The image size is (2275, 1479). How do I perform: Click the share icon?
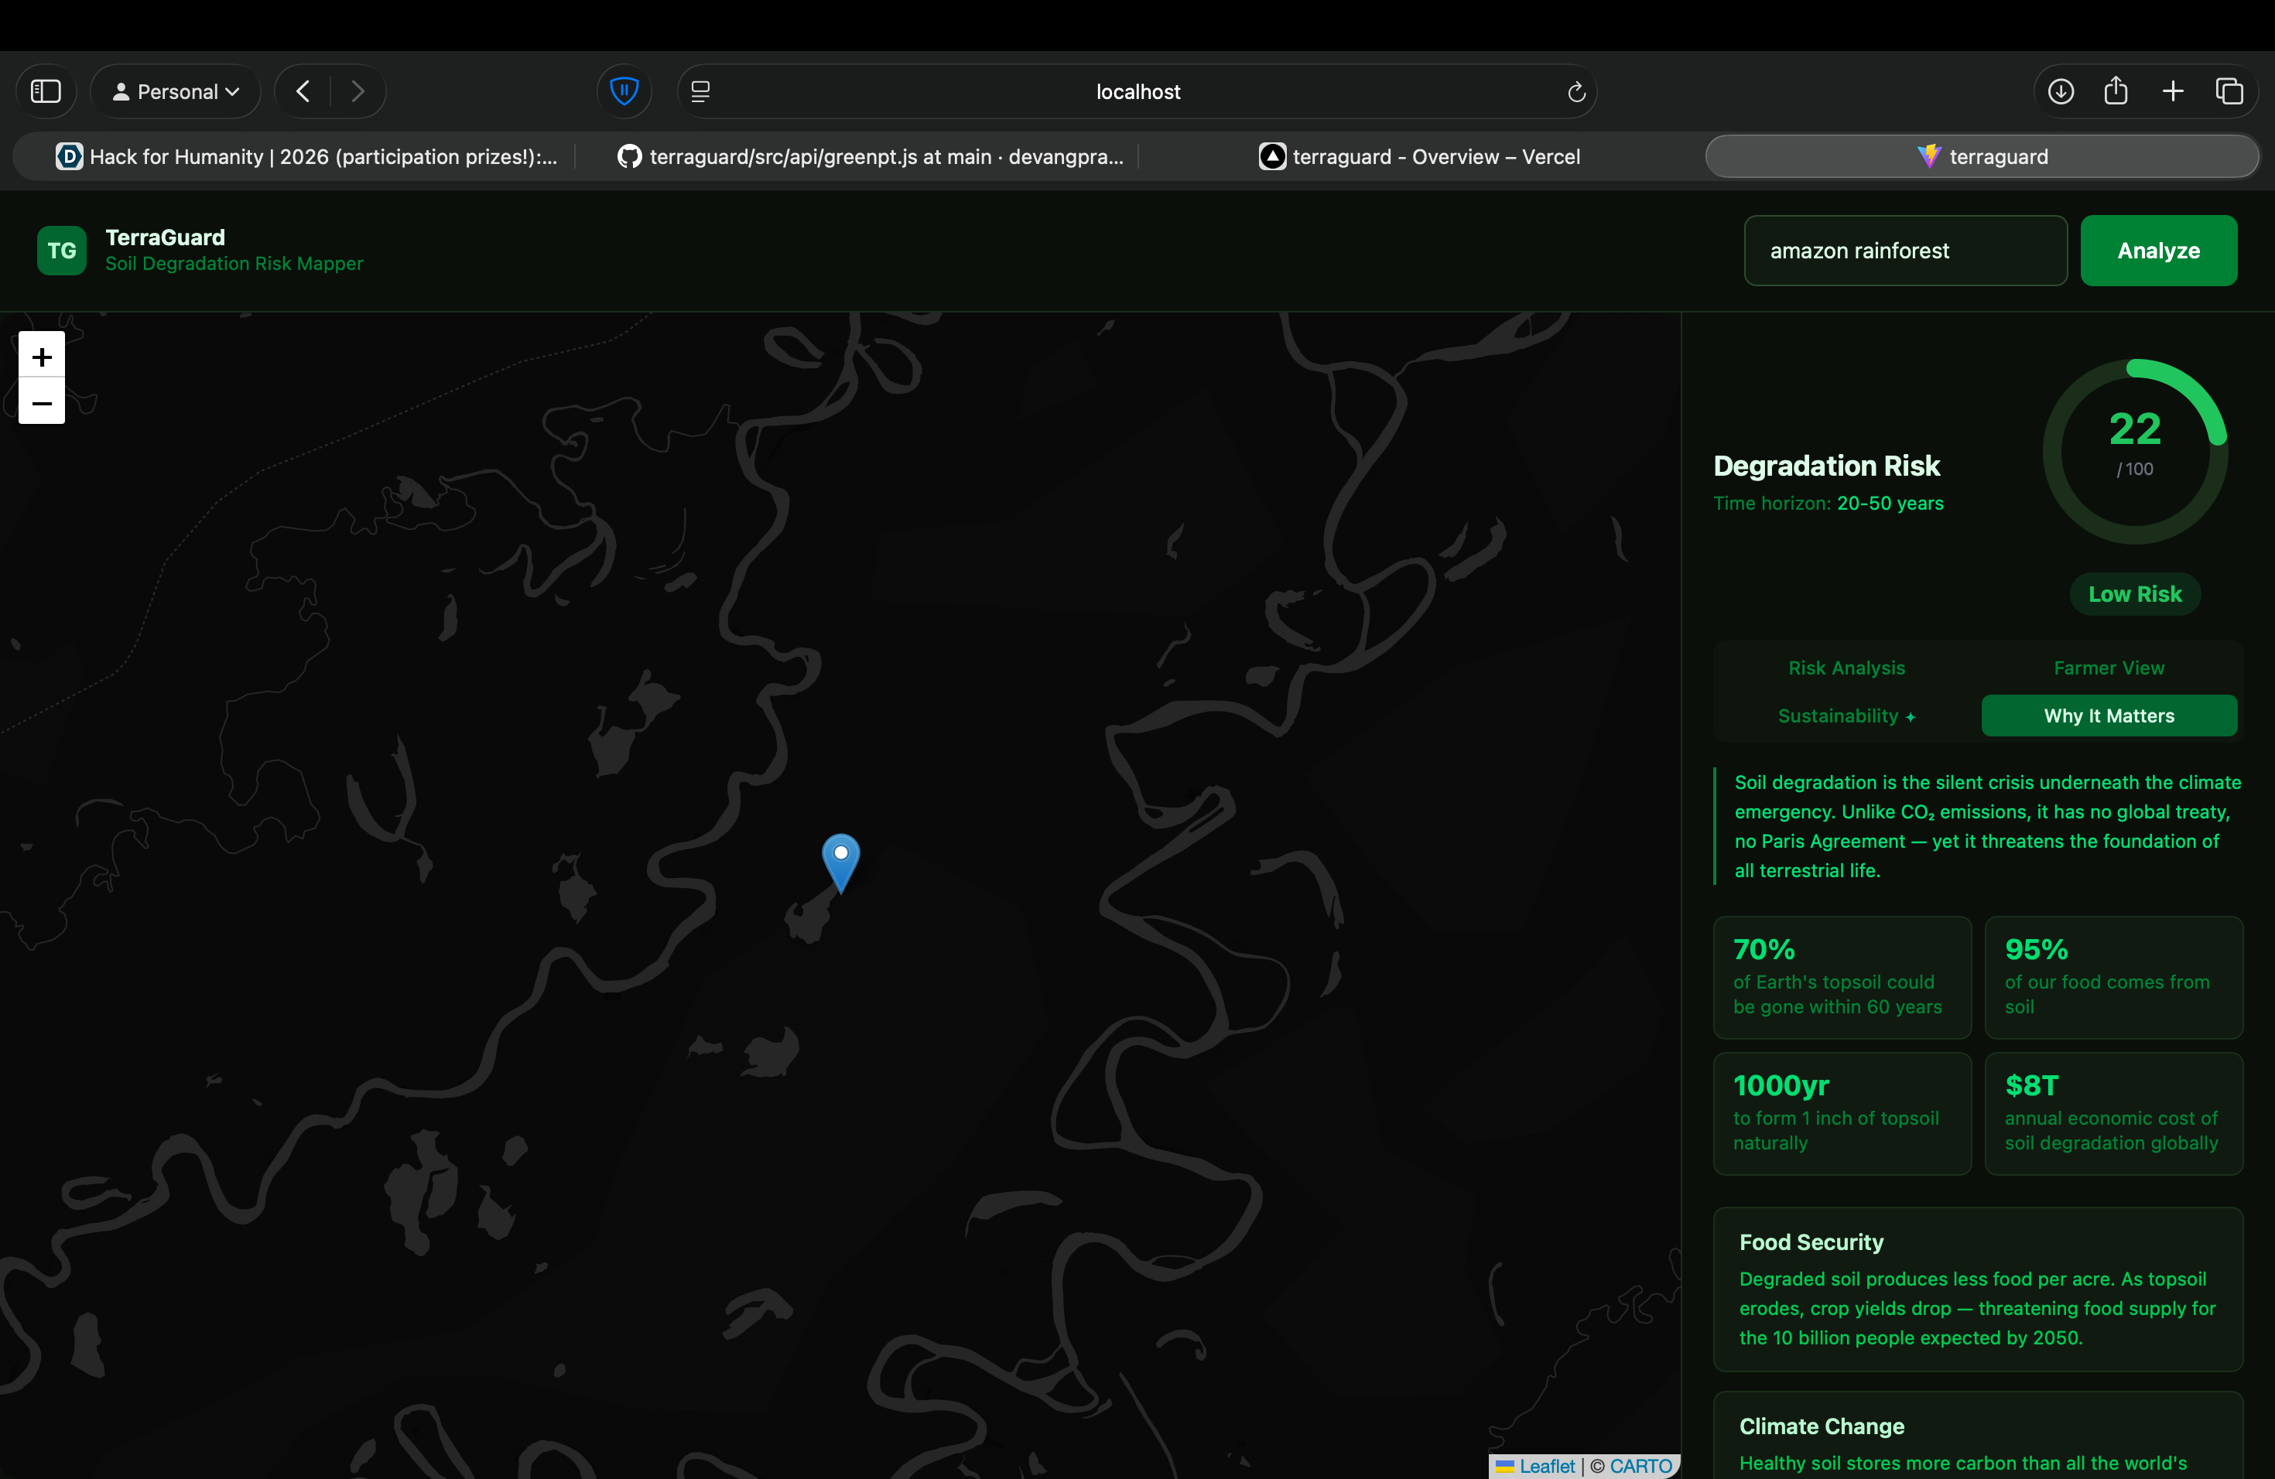point(2116,92)
